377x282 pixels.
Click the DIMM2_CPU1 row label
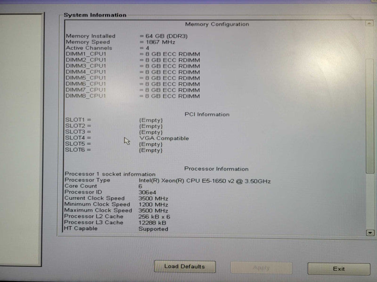86,60
